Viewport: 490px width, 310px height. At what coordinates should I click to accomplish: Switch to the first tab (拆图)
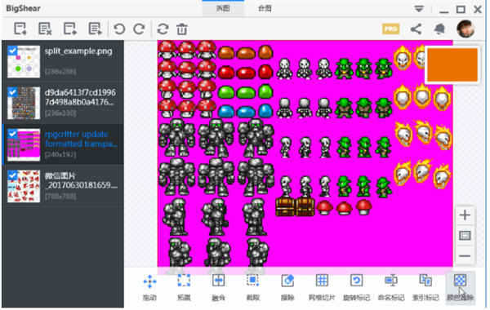click(223, 8)
